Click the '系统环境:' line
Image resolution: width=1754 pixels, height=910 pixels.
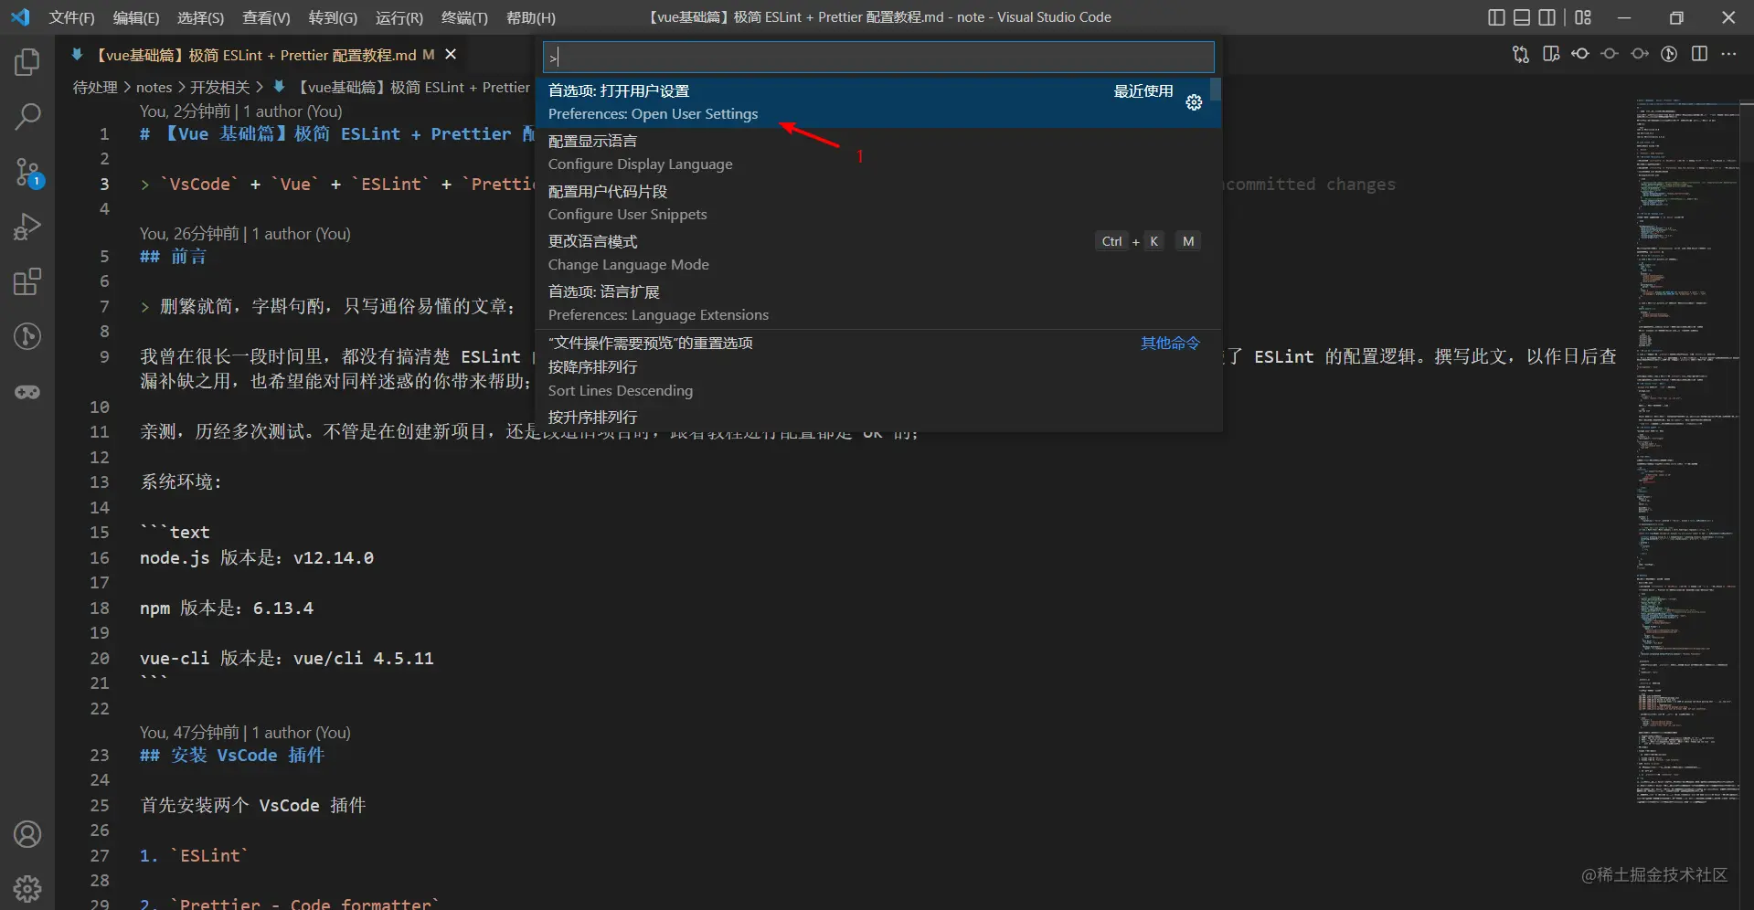[x=181, y=481]
